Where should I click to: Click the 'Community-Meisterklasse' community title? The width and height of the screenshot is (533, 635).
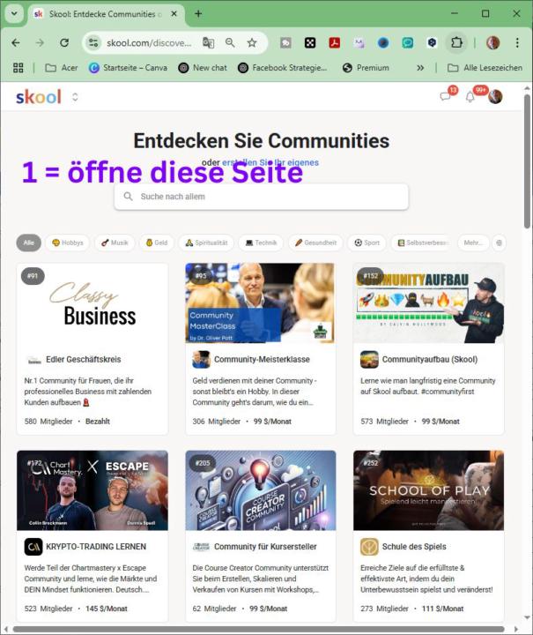click(262, 359)
